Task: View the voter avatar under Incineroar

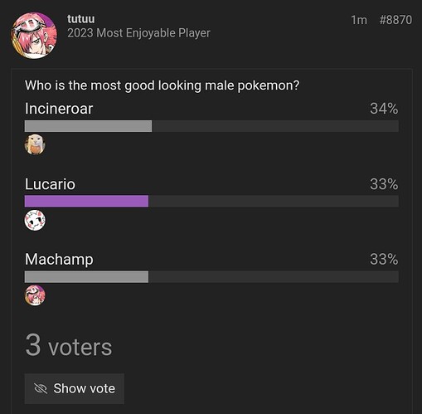Action: click(x=35, y=144)
